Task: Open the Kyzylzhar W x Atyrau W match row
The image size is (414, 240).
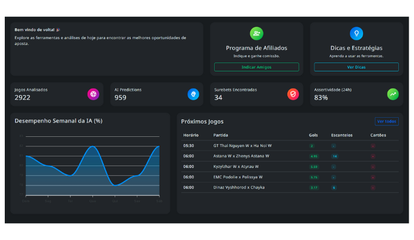Action: 236,166
